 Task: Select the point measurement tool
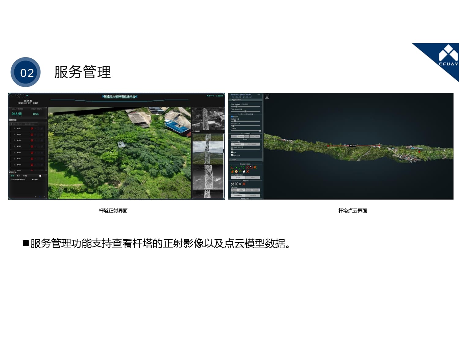(236, 167)
